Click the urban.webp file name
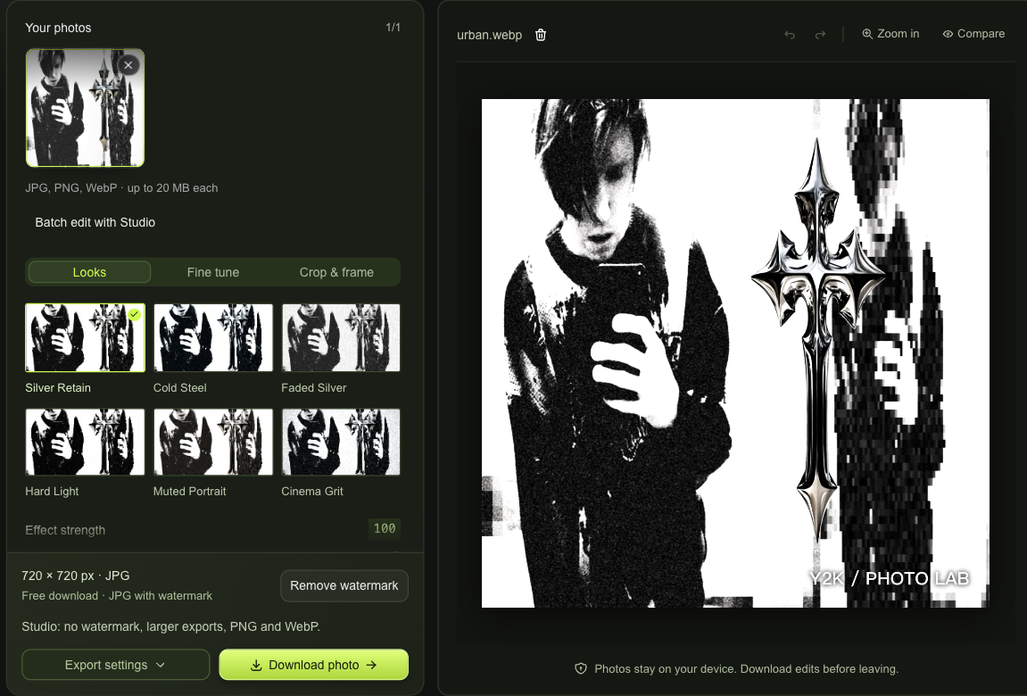 click(489, 35)
